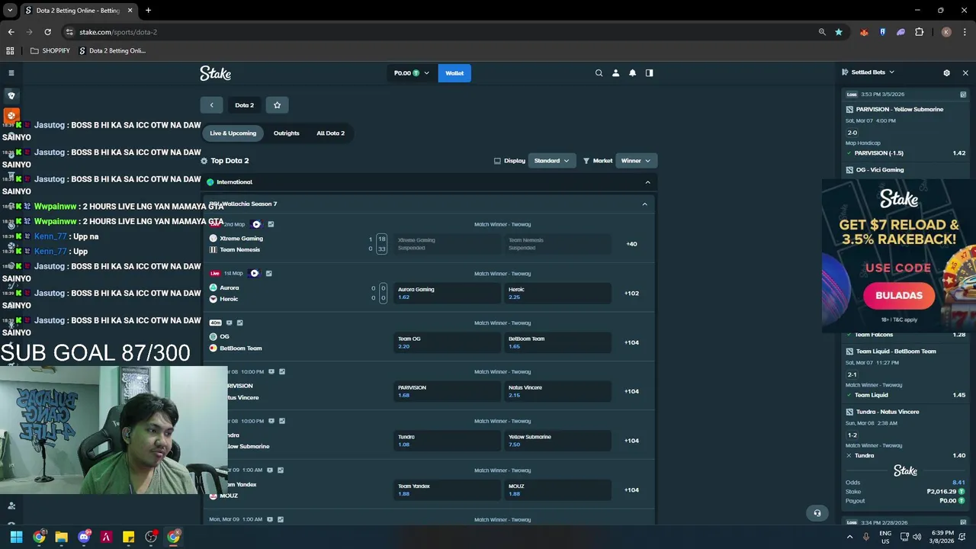Share the 3:53 PM settled bet slip
Viewport: 976px width, 549px height.
pos(963,94)
